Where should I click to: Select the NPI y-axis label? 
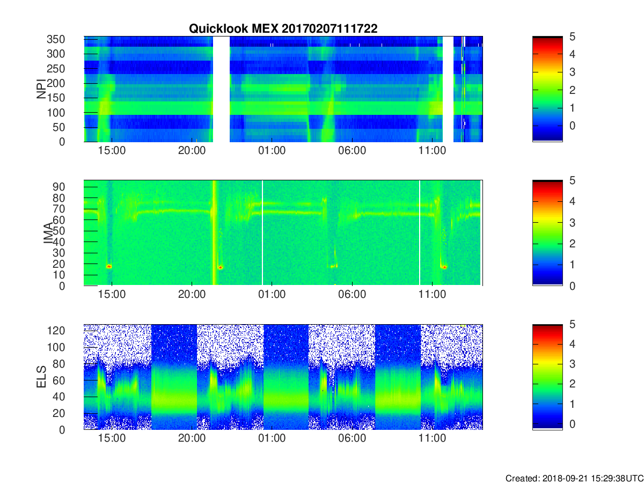click(x=41, y=89)
